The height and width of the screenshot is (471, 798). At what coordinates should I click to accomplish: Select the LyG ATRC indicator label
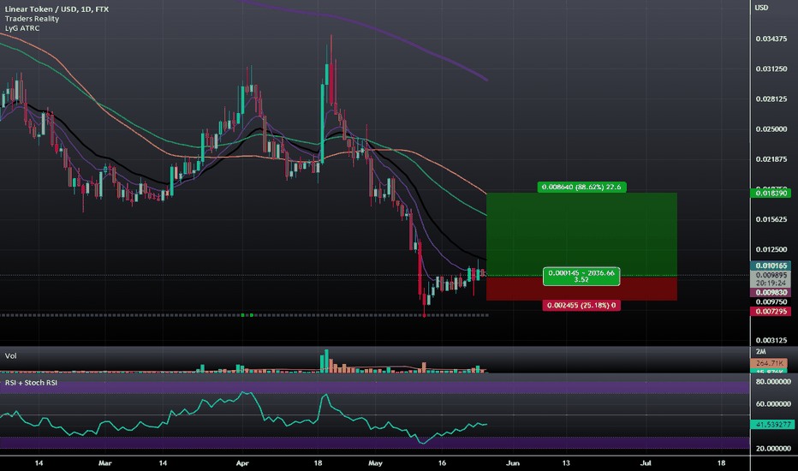[x=22, y=28]
